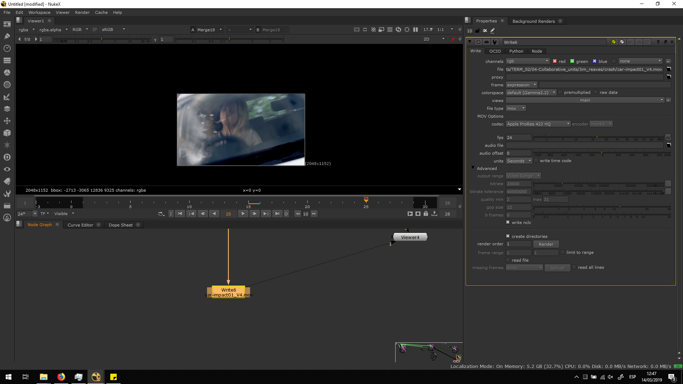683x384 pixels.
Task: Open the Time nodes clock icon
Action: pos(7,48)
